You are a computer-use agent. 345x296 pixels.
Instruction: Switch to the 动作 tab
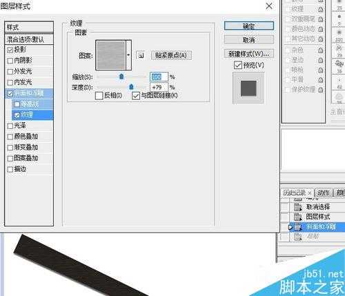click(323, 193)
